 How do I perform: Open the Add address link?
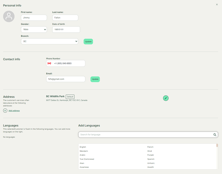click(14, 111)
